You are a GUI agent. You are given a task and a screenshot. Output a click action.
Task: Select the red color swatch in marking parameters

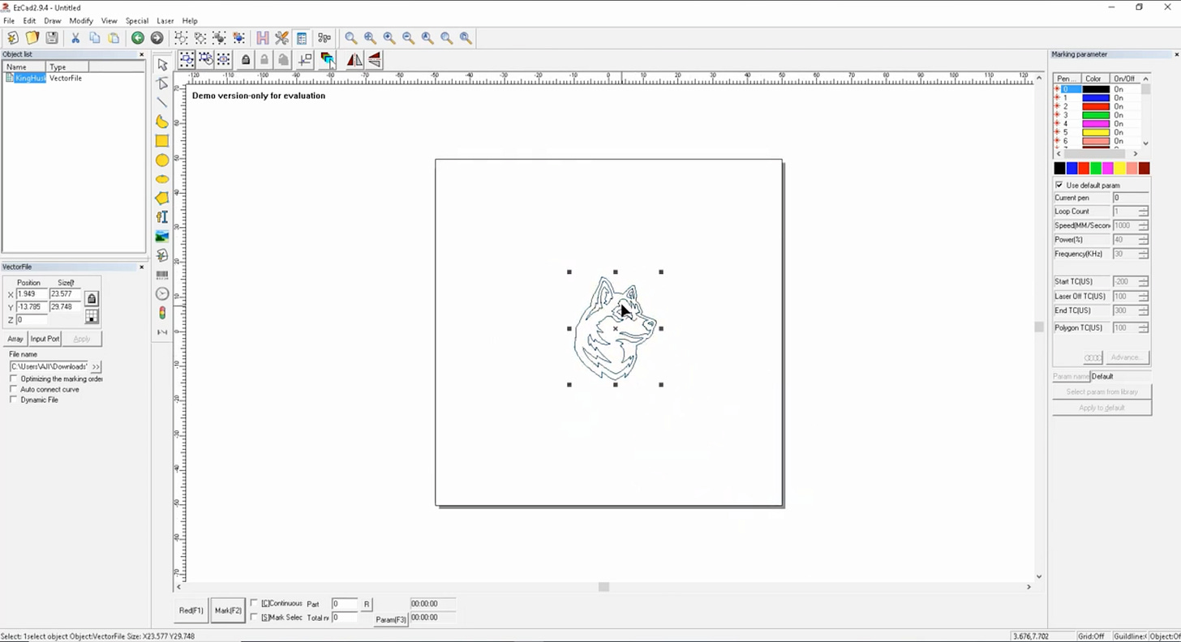[1084, 168]
